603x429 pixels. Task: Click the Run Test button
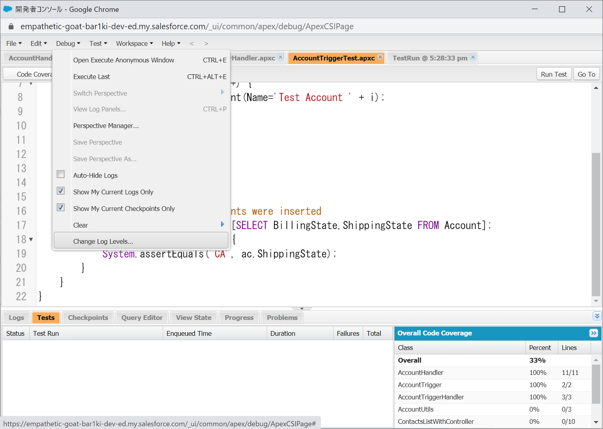click(554, 74)
